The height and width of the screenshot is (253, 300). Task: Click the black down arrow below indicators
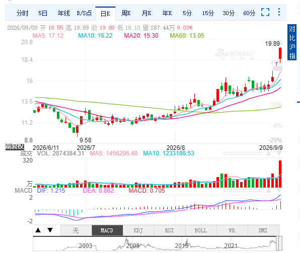[x=50, y=230]
